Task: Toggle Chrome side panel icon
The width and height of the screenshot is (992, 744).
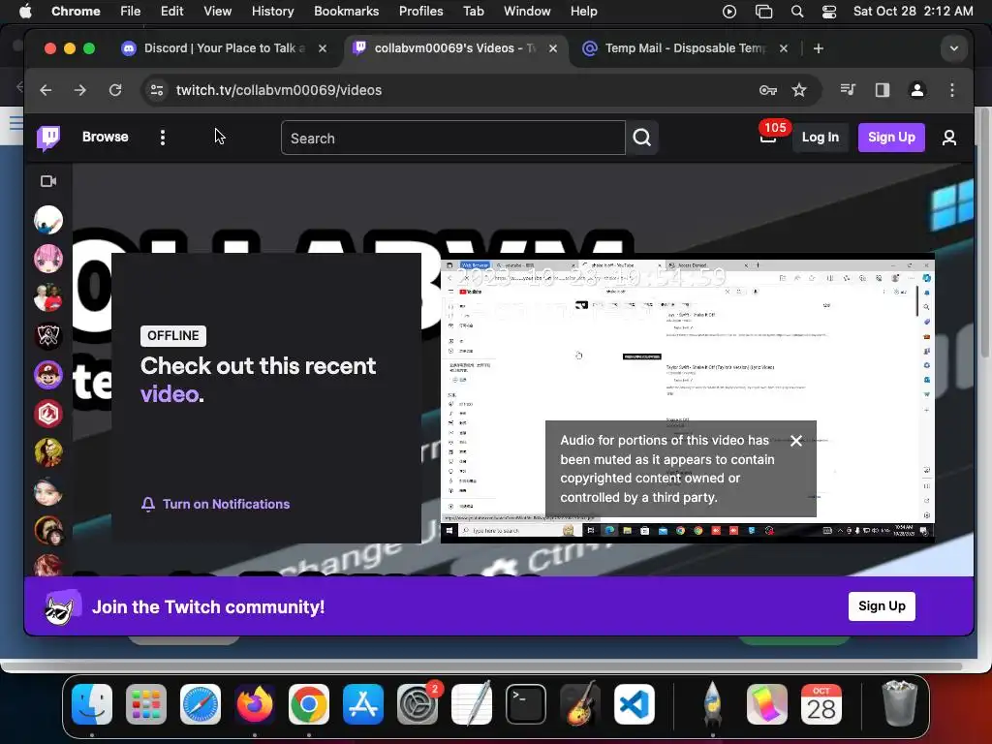Action: click(883, 90)
